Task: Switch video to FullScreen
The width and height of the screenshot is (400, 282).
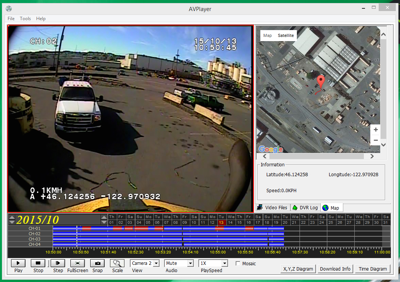Action: point(78,263)
